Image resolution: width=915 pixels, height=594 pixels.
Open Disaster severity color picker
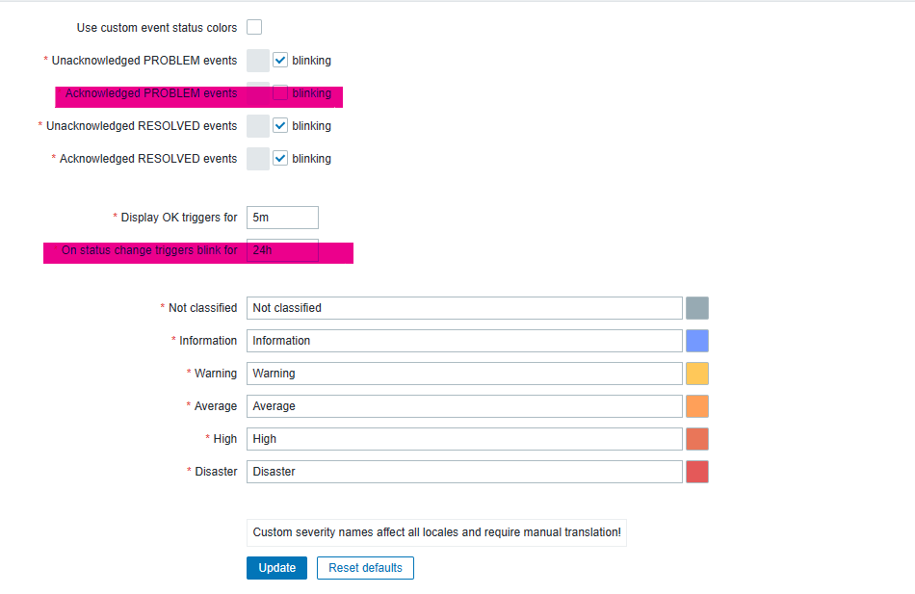click(x=697, y=472)
